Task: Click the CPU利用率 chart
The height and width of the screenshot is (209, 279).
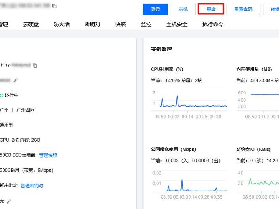Action: point(189,104)
